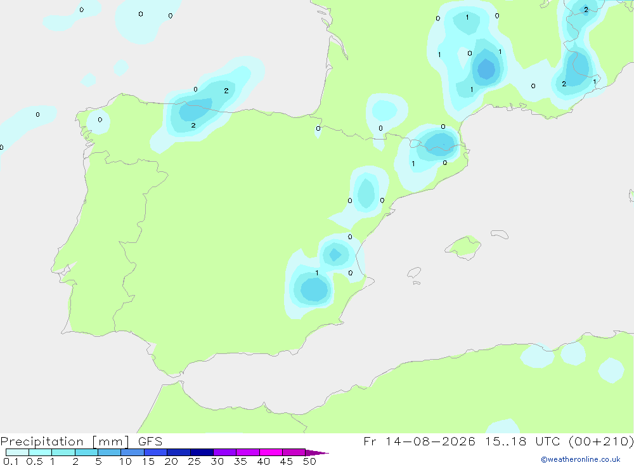This screenshot has height=465, width=634.
Task: Click the '30' legend label
Action: click(217, 461)
